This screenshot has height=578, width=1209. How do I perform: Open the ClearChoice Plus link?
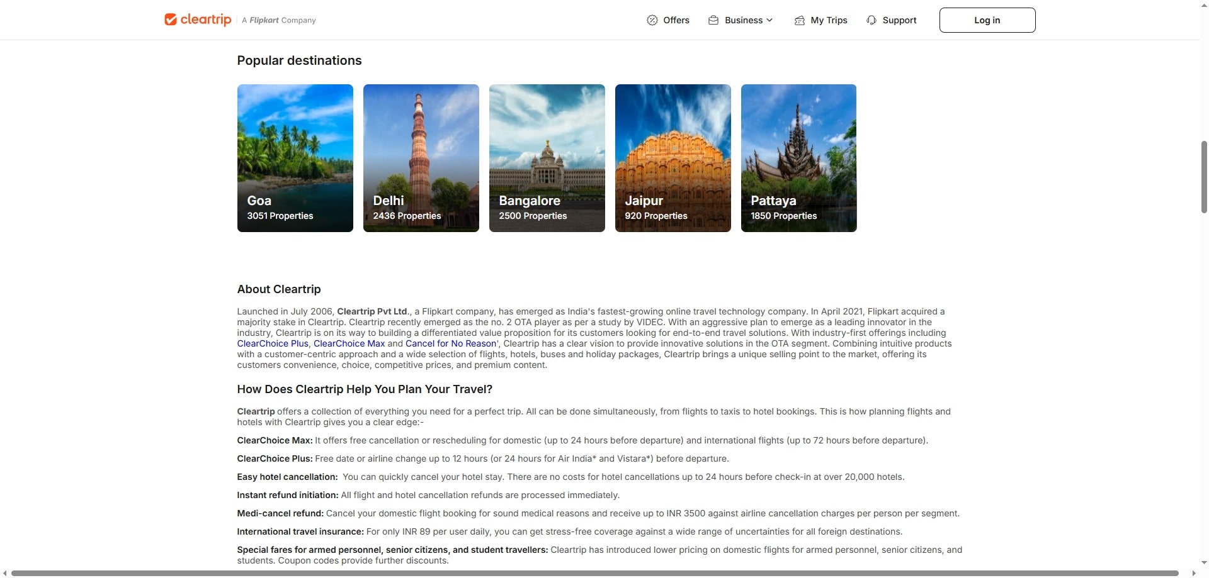[x=273, y=343]
